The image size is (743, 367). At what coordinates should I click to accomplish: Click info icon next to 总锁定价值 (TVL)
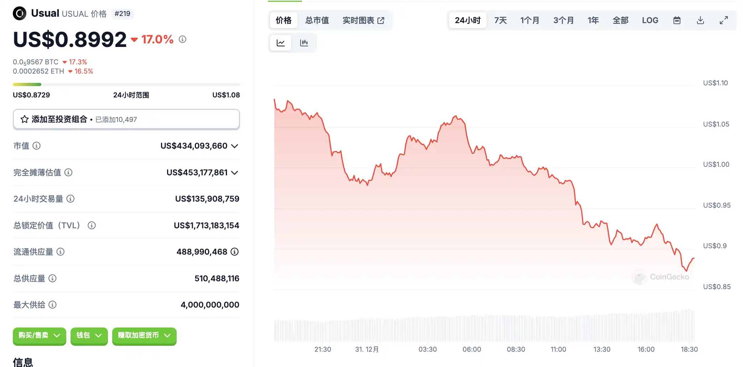tap(92, 225)
